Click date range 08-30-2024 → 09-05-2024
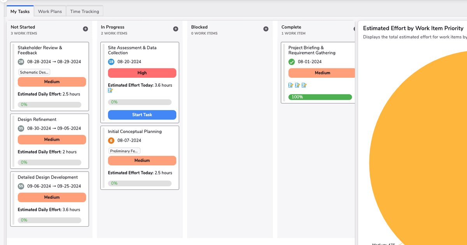 click(x=54, y=128)
